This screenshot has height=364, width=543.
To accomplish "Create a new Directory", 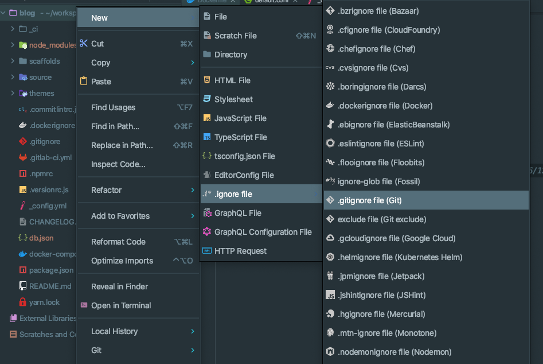I will 261,55.
